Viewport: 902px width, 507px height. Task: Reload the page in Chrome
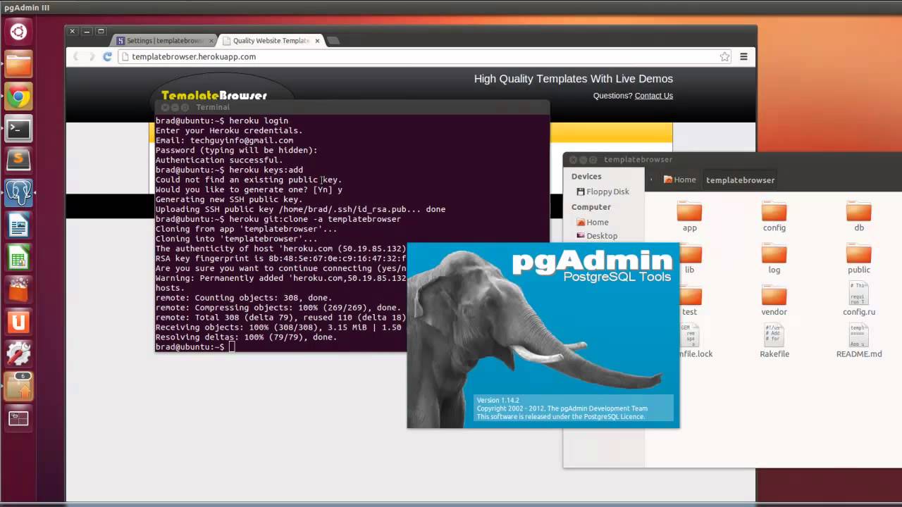tap(108, 56)
